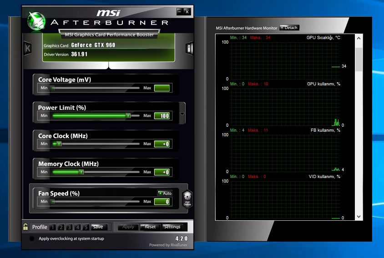This screenshot has width=384, height=258.
Task: Click the Apply button
Action: (x=128, y=227)
